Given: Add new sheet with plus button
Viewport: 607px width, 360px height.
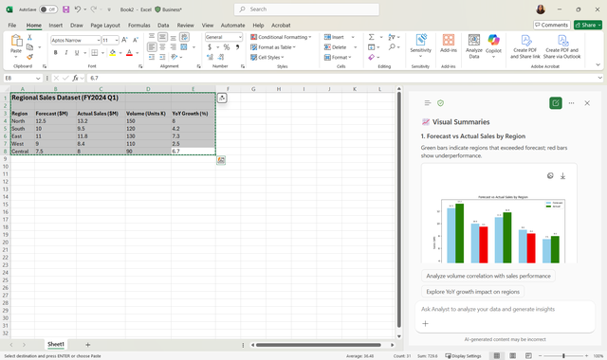Looking at the screenshot, I should 88,345.
